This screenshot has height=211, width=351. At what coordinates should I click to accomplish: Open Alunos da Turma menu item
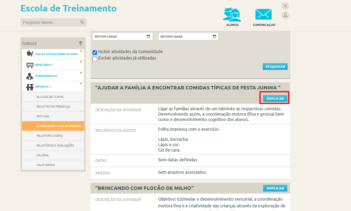(x=53, y=97)
